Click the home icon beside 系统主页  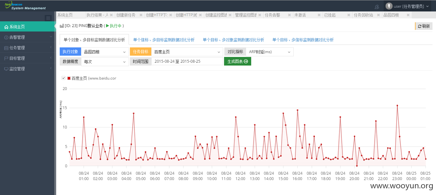tap(6, 27)
